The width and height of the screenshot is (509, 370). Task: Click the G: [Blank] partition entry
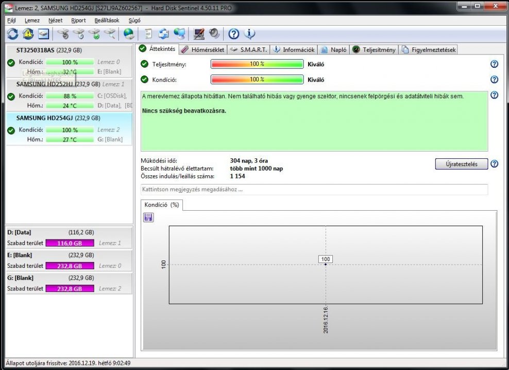pos(69,283)
